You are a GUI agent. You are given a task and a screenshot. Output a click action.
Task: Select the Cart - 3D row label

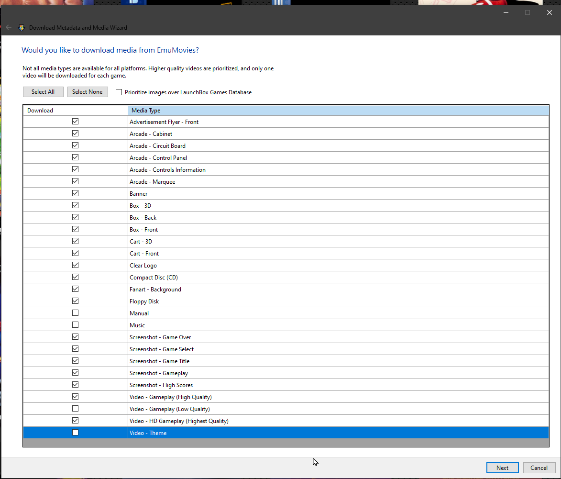pyautogui.click(x=141, y=242)
